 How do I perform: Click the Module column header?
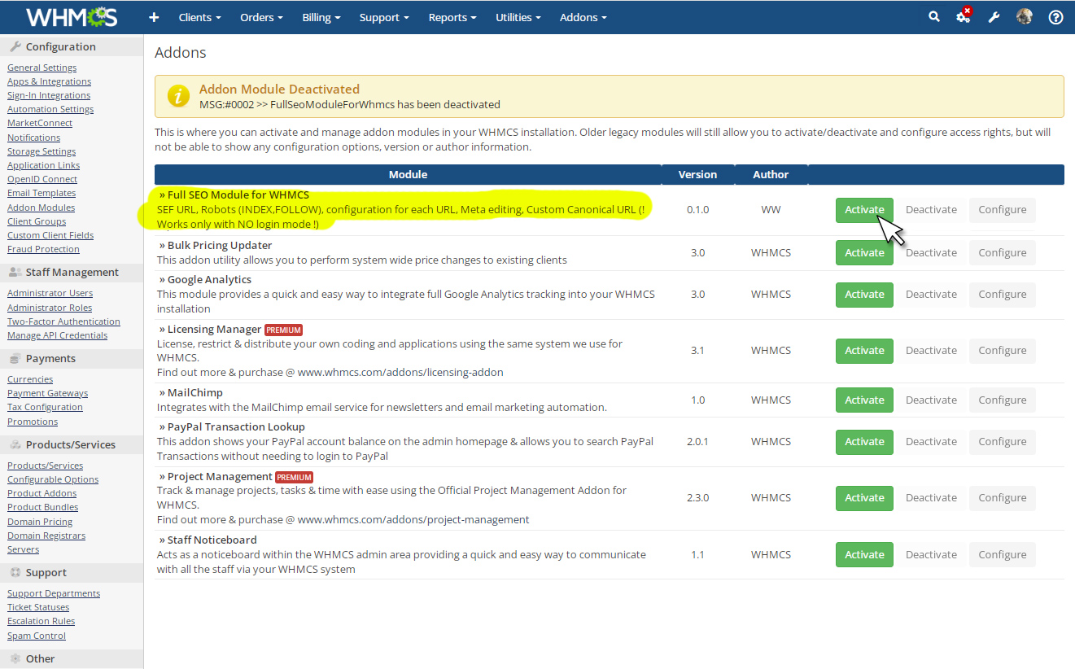[408, 174]
